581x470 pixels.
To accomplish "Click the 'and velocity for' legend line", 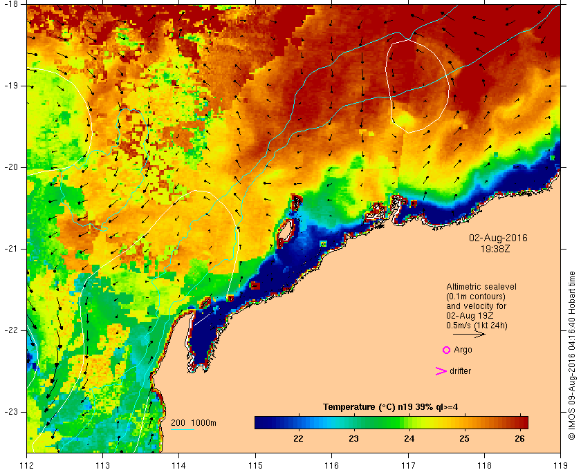I will [x=476, y=306].
